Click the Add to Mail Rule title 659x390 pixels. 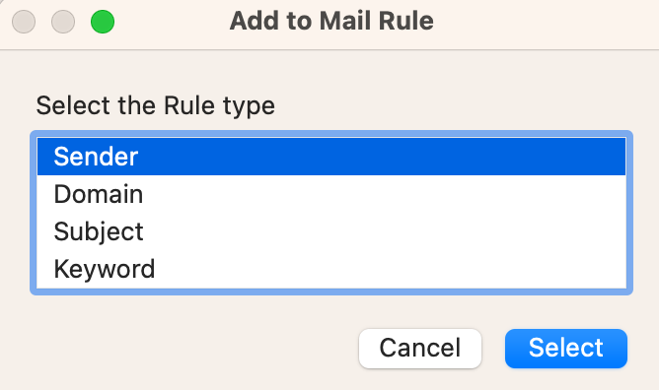(x=331, y=21)
